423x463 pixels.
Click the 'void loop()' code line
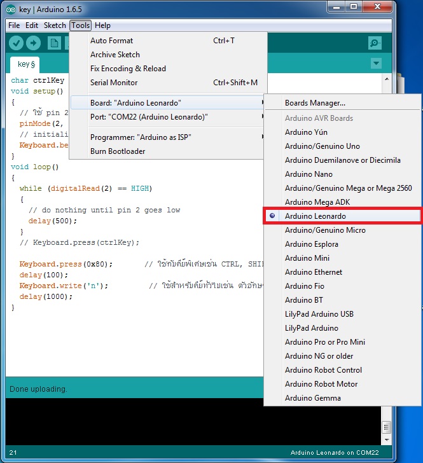(x=35, y=167)
